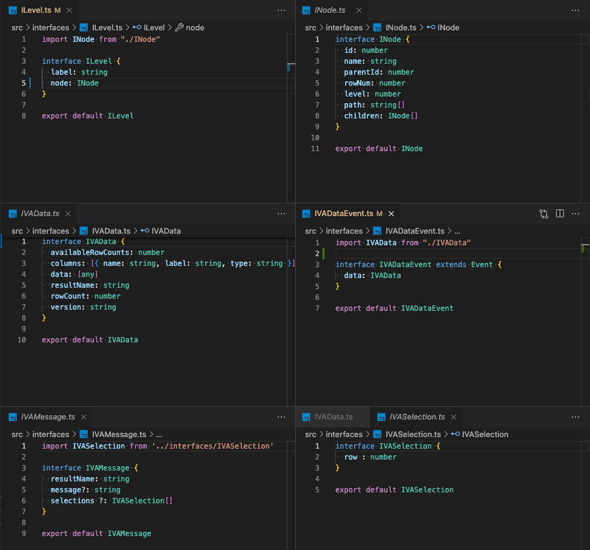Open the 'node' symbol breadcrumb in ILevel.ts
590x550 pixels.
[x=195, y=27]
